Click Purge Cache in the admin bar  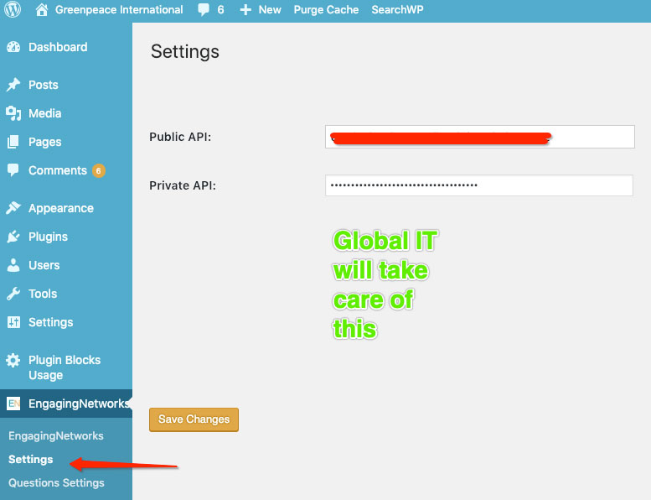pyautogui.click(x=326, y=9)
